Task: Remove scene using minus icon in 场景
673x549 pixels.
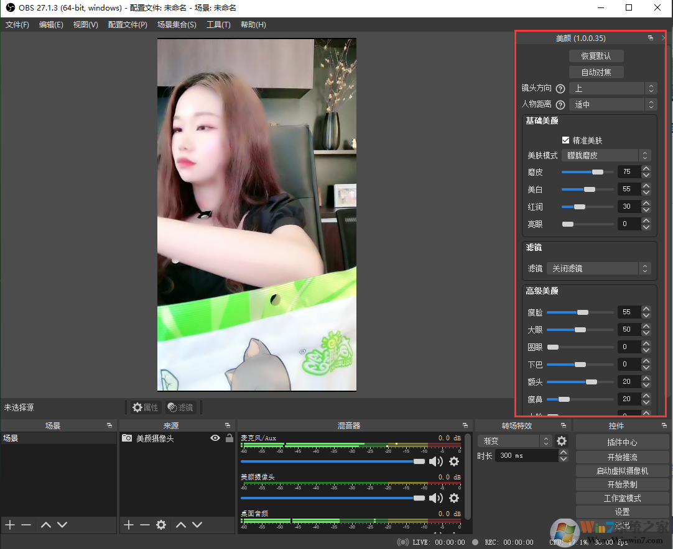Action: (26, 525)
